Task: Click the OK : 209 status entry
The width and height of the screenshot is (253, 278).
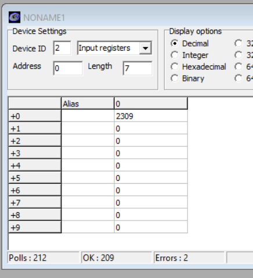Action: click(x=117, y=258)
